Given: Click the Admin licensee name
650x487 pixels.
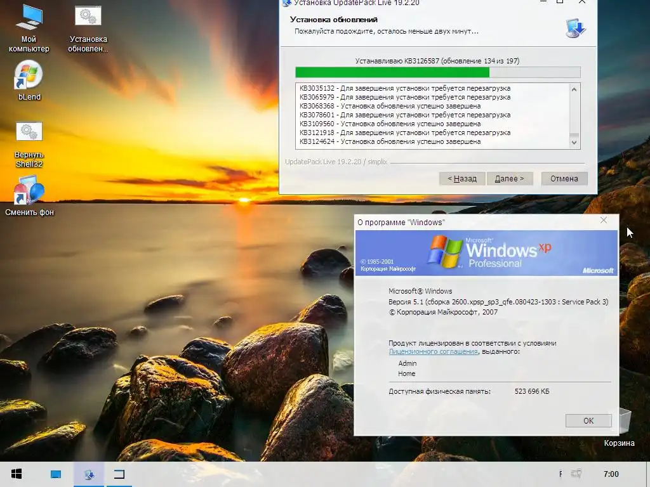Looking at the screenshot, I should 408,363.
